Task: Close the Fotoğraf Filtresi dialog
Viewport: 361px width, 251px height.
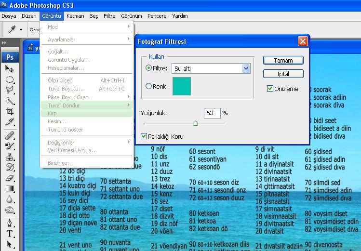Action: 303,41
